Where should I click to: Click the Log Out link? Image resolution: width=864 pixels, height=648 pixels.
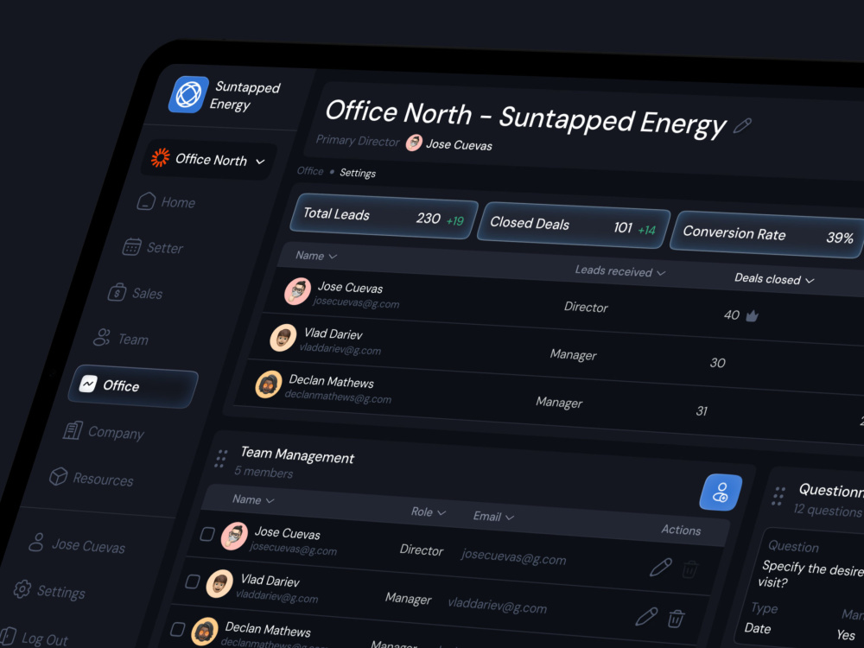(x=35, y=638)
